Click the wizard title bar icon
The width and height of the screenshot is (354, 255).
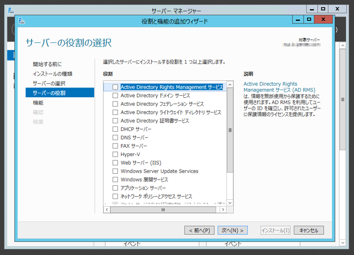(x=22, y=21)
